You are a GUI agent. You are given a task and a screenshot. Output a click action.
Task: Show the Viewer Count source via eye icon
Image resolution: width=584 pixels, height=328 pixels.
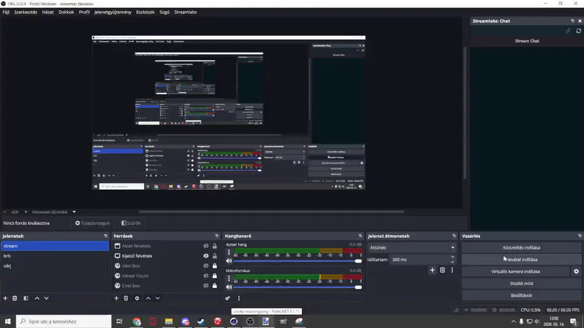(x=206, y=276)
